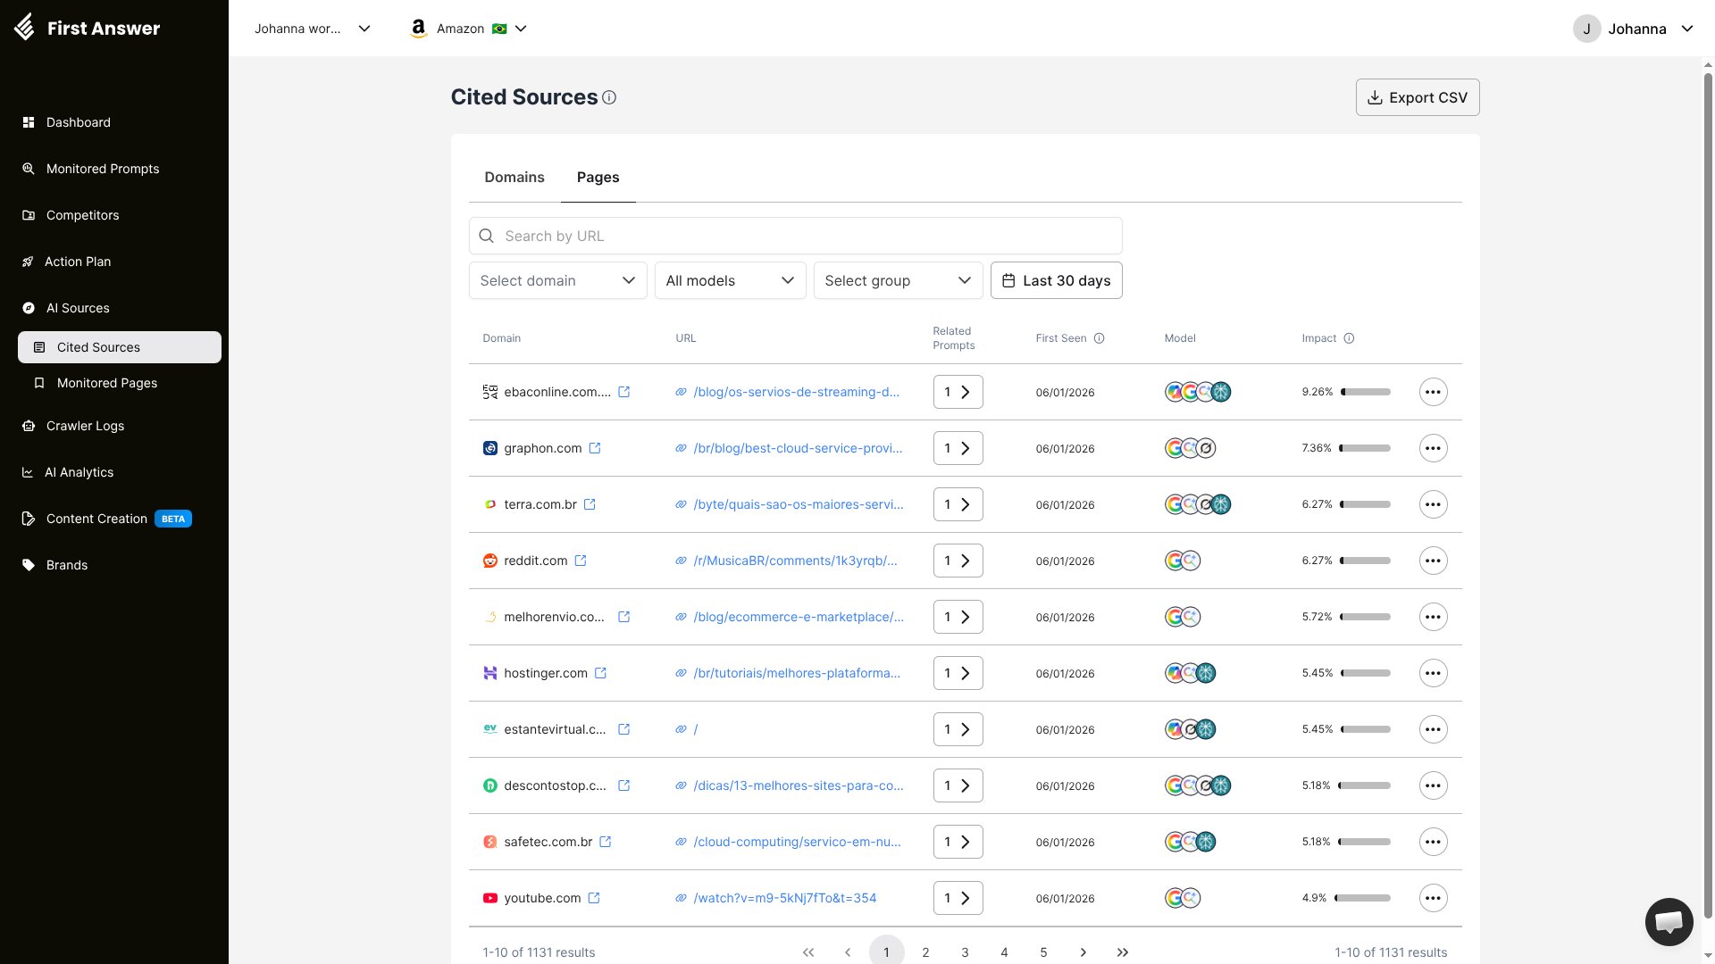Export the table as CSV
The height and width of the screenshot is (964, 1715).
1418,97
